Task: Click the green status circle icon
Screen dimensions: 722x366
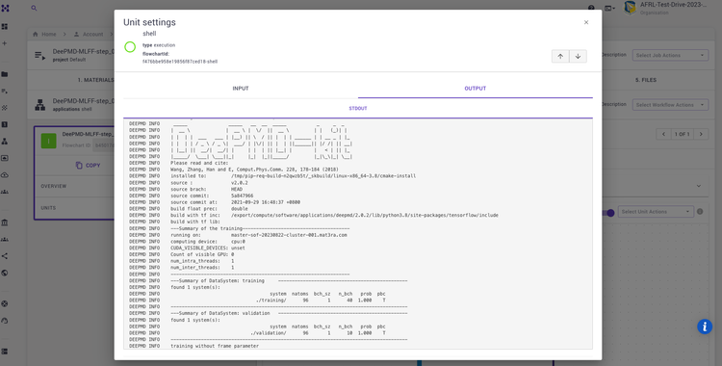Action: coord(130,46)
